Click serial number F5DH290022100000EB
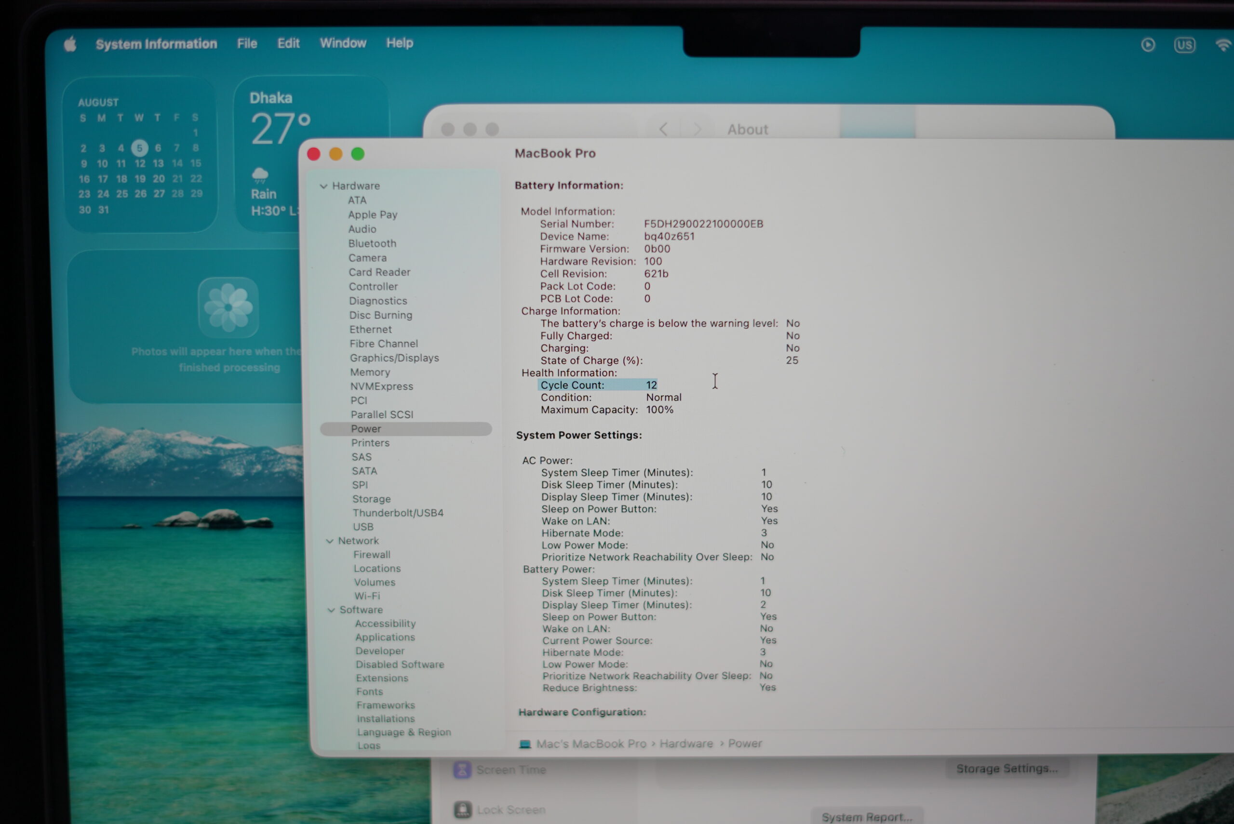This screenshot has height=824, width=1234. coord(704,224)
